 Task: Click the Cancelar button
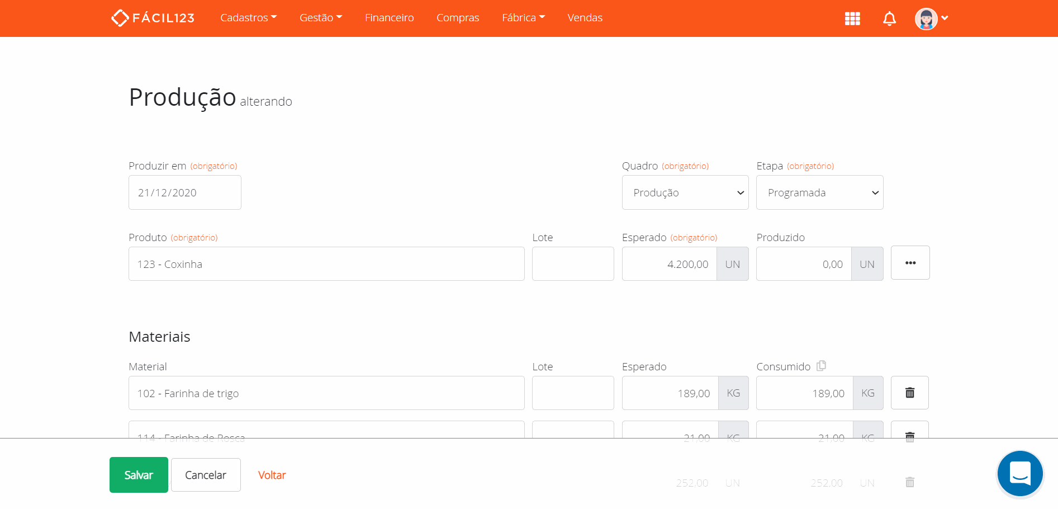click(206, 475)
